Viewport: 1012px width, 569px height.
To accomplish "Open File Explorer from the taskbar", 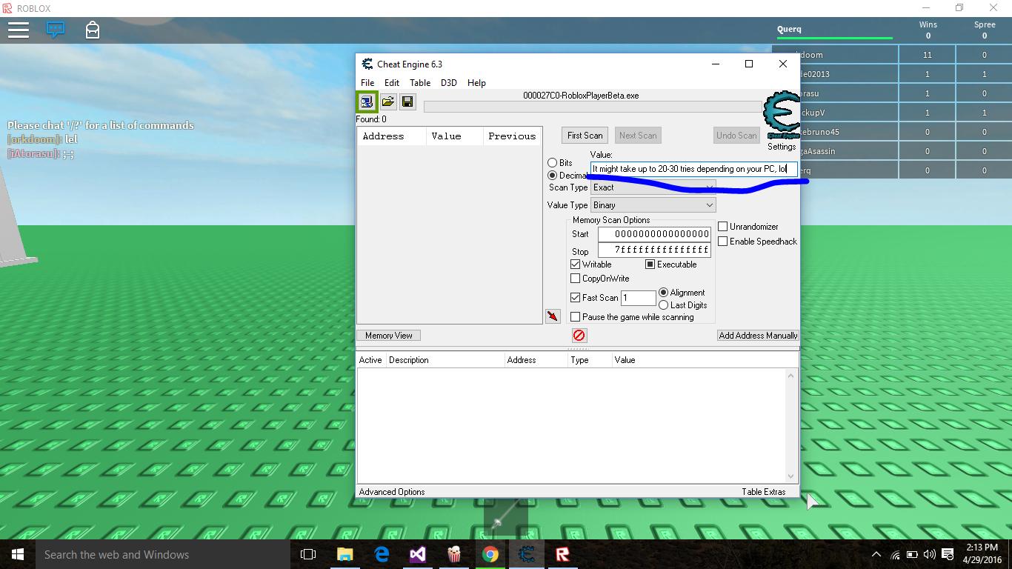I will pos(345,554).
